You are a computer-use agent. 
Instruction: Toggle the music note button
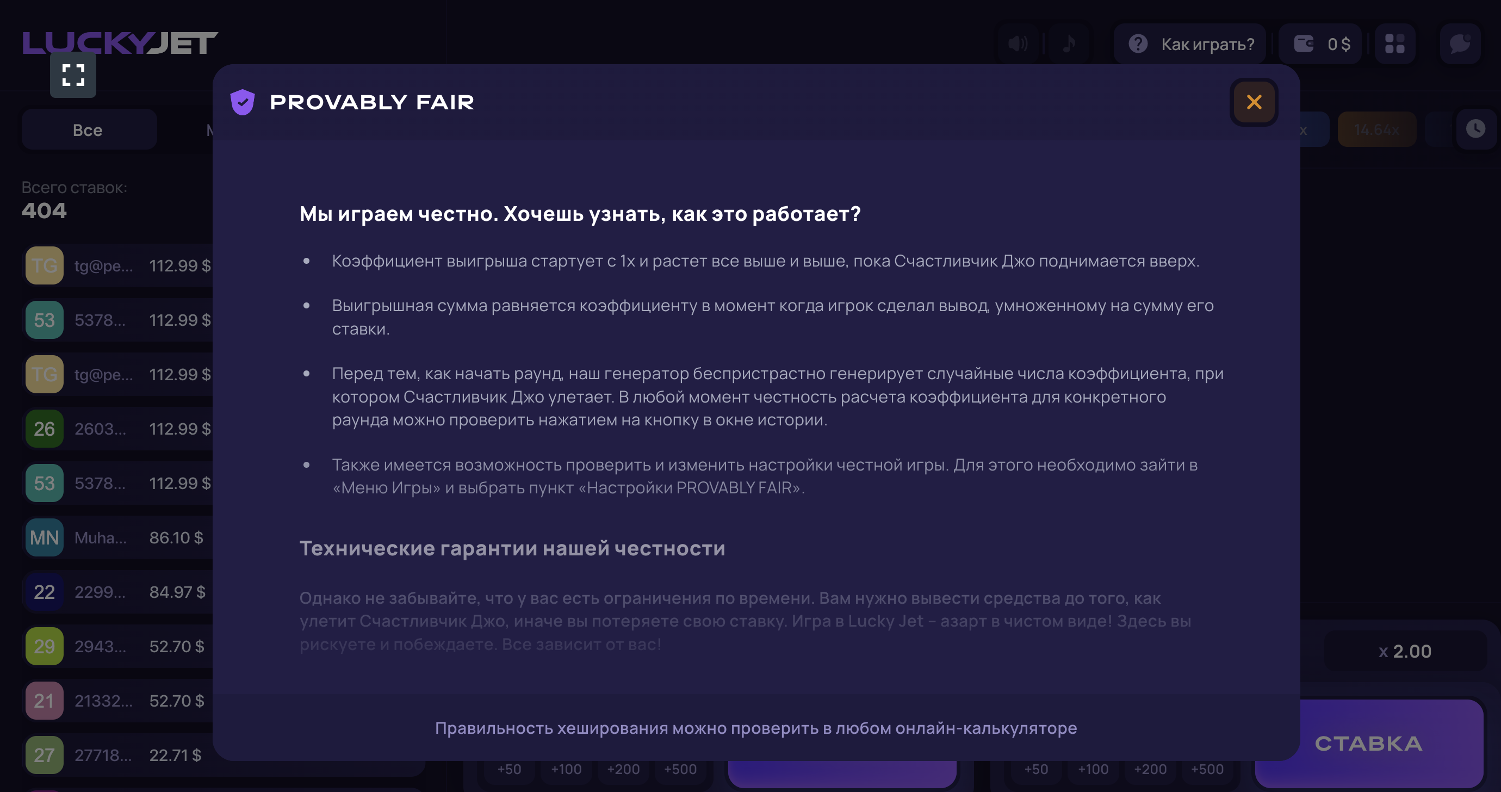tap(1068, 44)
